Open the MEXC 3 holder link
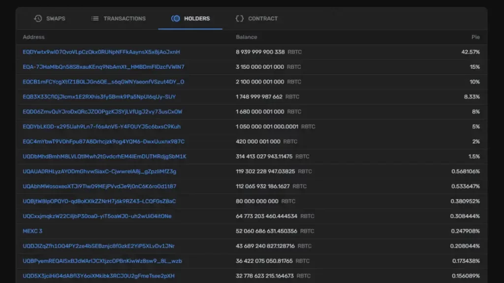The image size is (504, 283). point(32,231)
